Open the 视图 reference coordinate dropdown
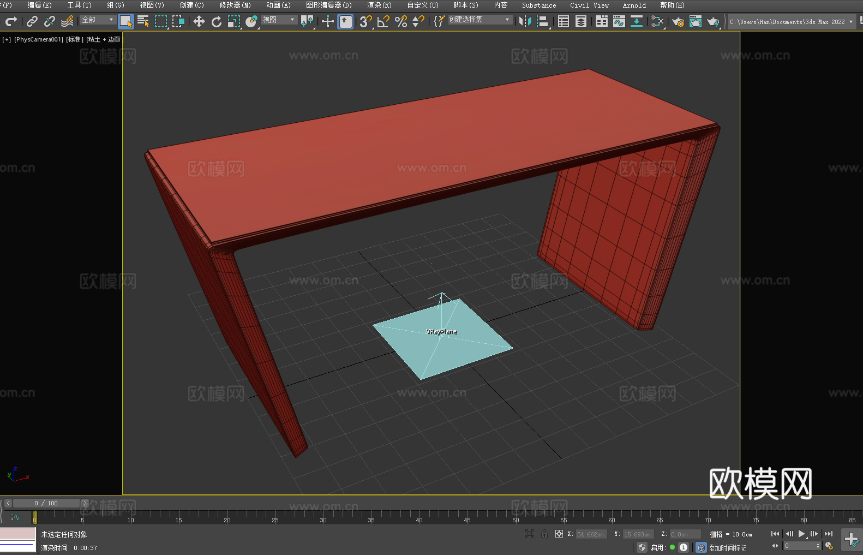This screenshot has width=863, height=555. click(x=279, y=20)
